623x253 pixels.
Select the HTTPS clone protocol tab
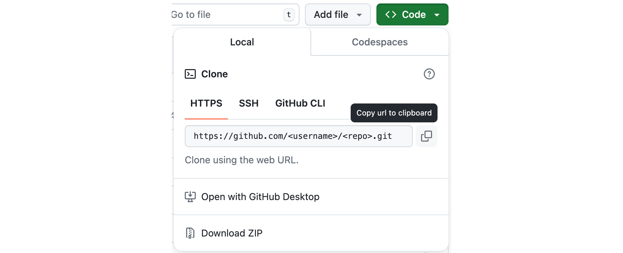click(206, 103)
